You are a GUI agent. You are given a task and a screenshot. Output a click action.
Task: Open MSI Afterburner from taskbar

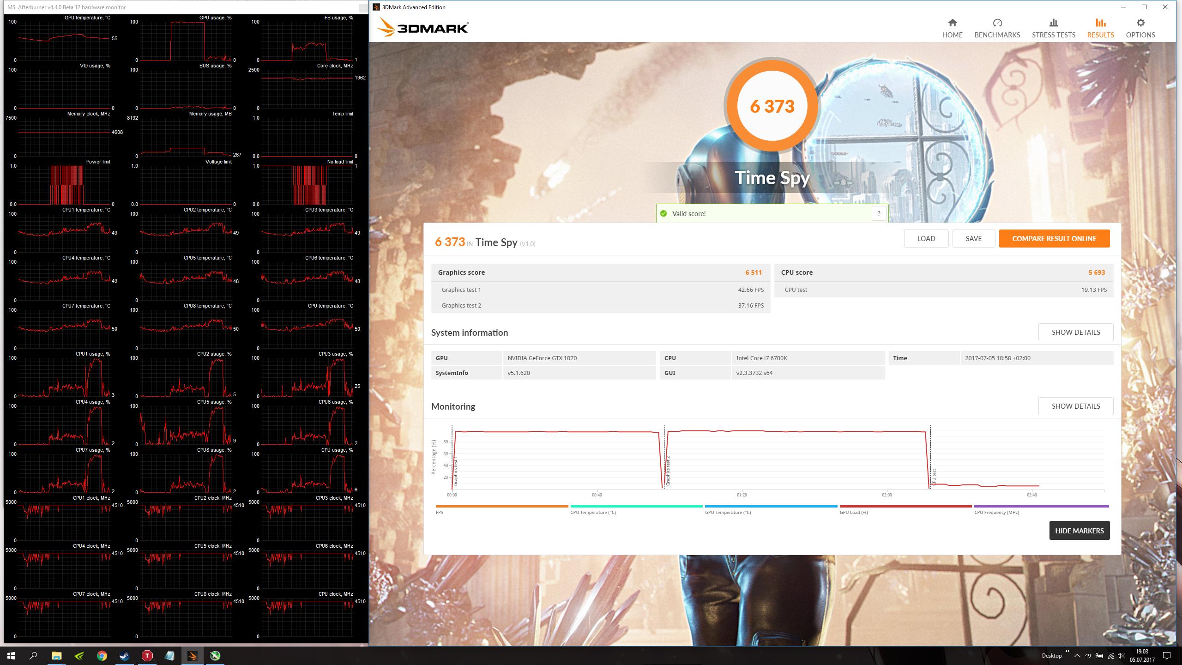click(215, 655)
